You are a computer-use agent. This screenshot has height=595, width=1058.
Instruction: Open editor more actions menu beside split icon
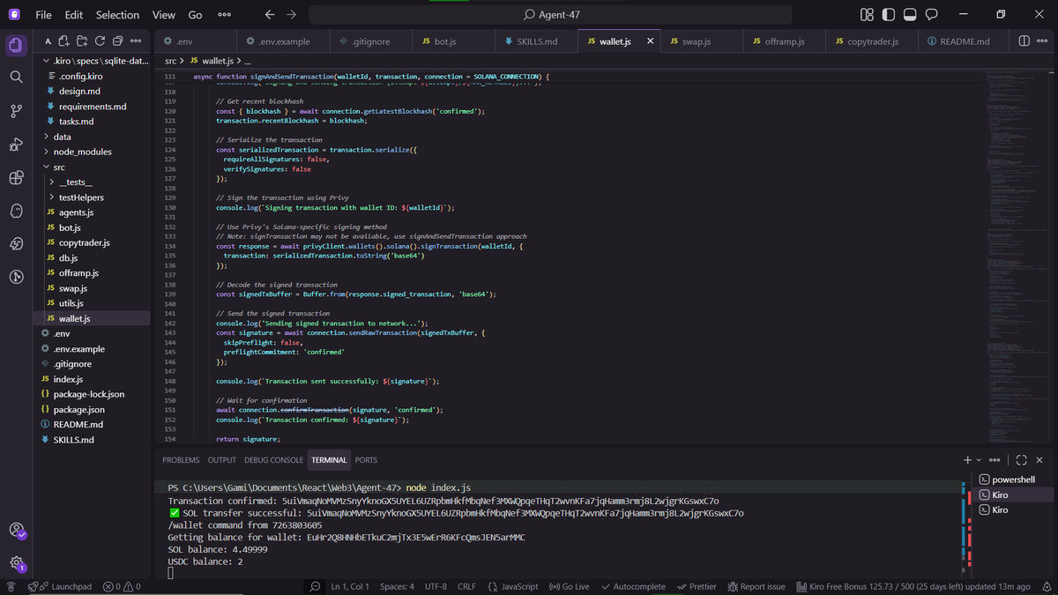[x=1042, y=41]
